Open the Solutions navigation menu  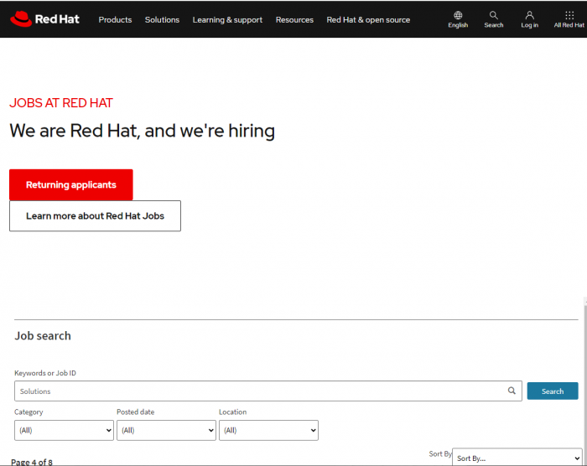pyautogui.click(x=162, y=20)
